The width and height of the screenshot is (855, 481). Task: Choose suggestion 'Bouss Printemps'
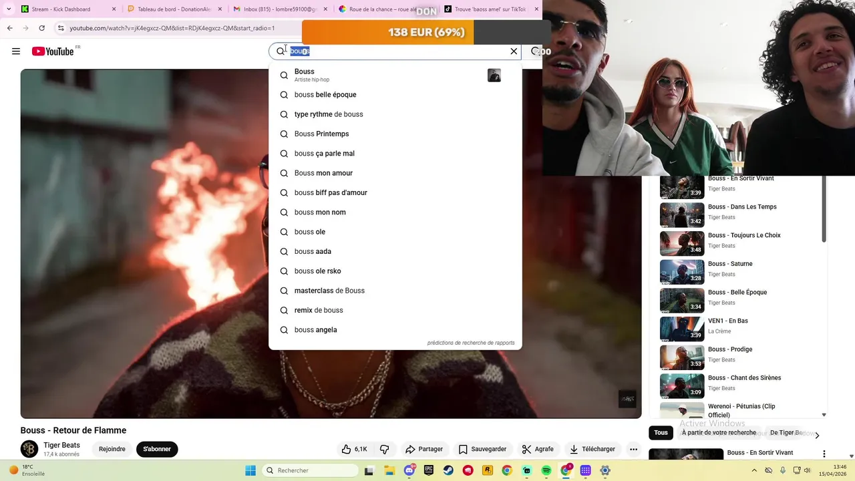pos(395,134)
